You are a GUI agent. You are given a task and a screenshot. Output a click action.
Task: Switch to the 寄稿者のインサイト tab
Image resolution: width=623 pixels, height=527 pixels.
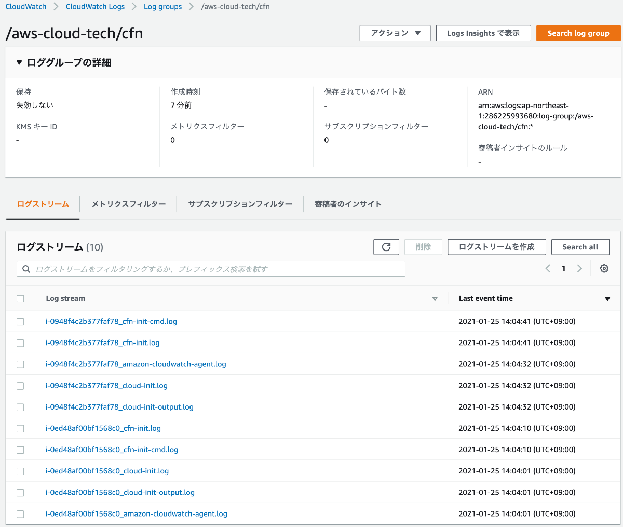348,204
